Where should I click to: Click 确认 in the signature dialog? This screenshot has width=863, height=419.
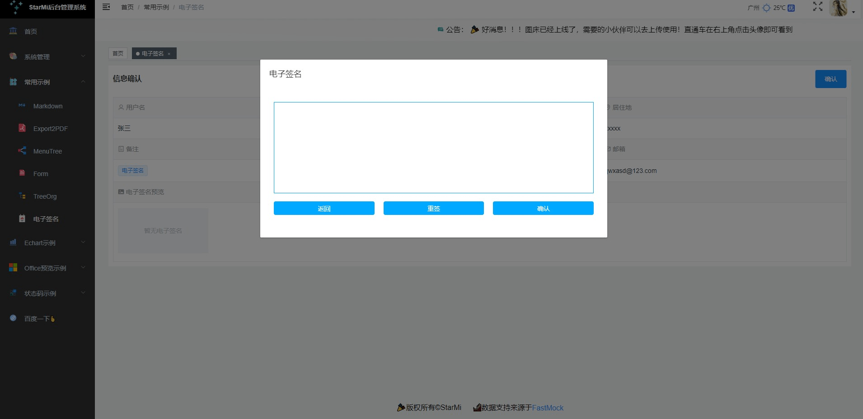point(543,208)
